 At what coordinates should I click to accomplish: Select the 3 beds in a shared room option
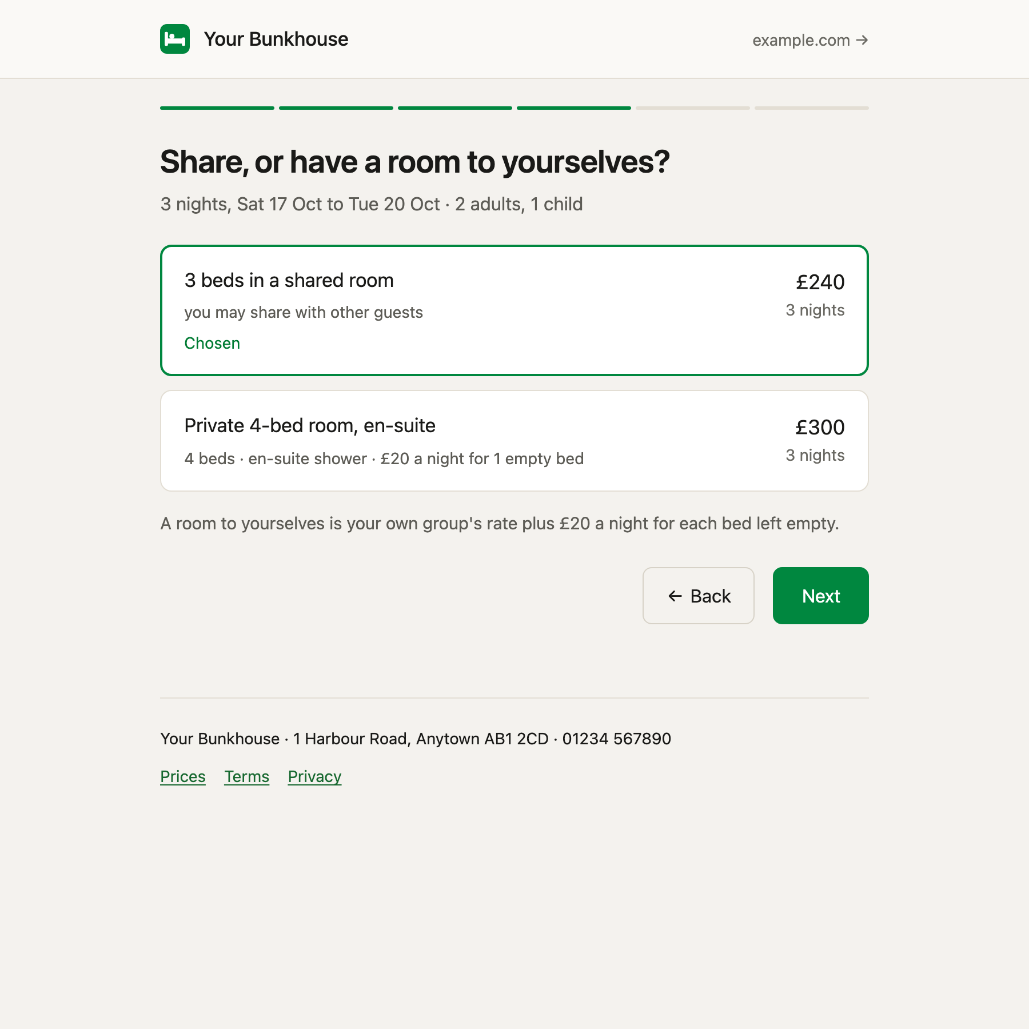pyautogui.click(x=514, y=310)
